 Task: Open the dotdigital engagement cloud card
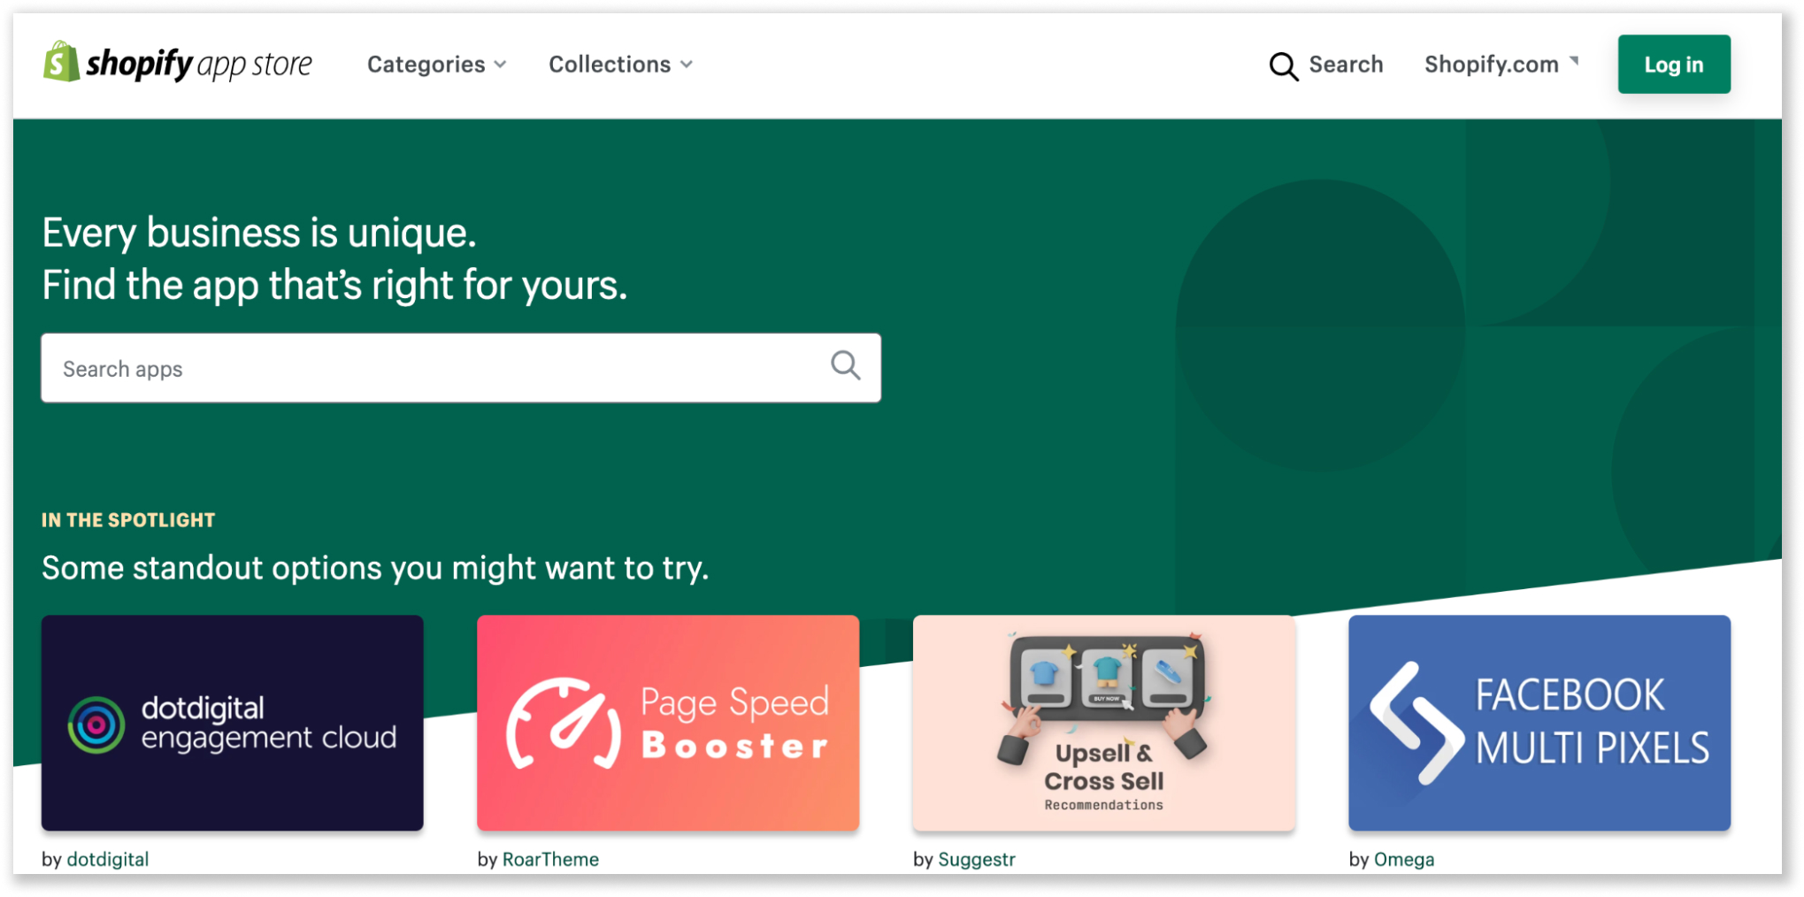233,723
